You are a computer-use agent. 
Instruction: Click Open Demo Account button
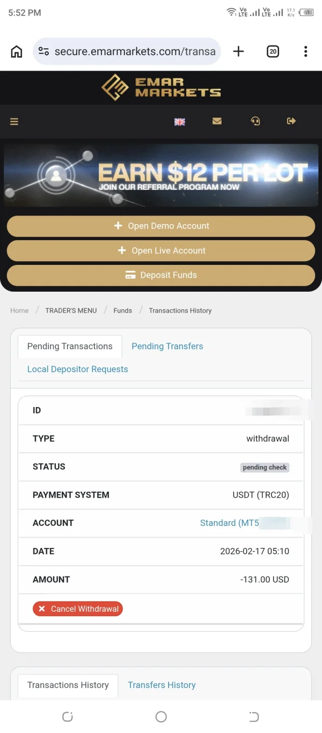tap(161, 226)
